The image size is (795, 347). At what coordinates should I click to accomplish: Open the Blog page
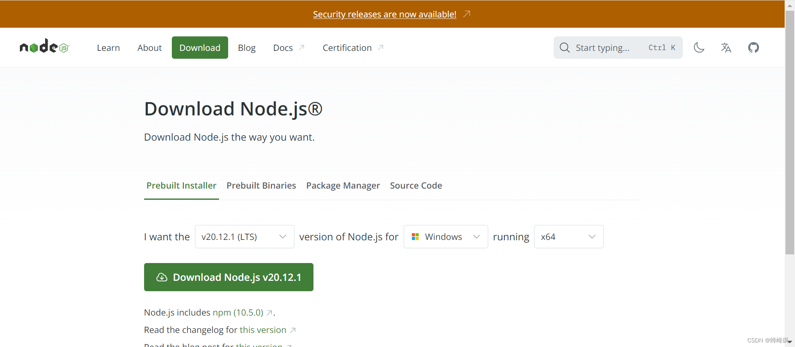(x=247, y=48)
